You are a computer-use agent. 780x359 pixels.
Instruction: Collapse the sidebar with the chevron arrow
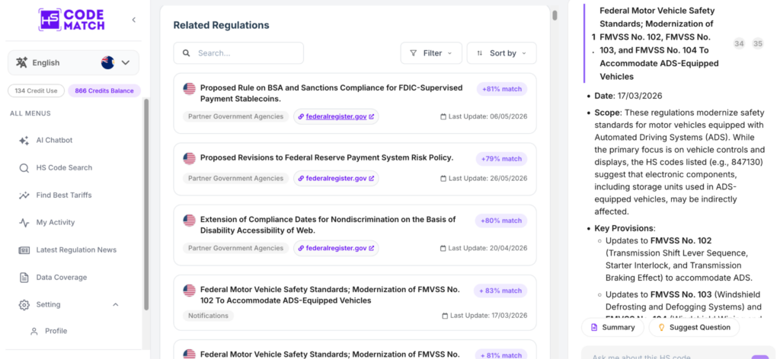click(x=133, y=20)
